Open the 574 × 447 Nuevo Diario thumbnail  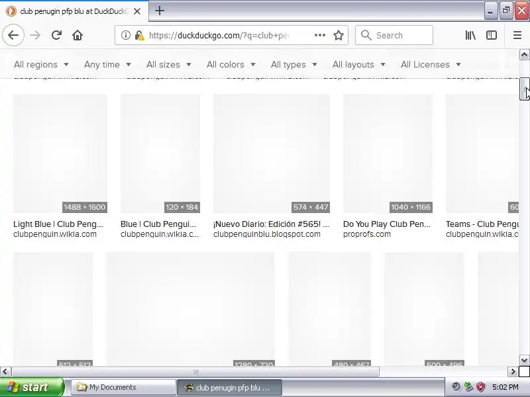pyautogui.click(x=272, y=154)
